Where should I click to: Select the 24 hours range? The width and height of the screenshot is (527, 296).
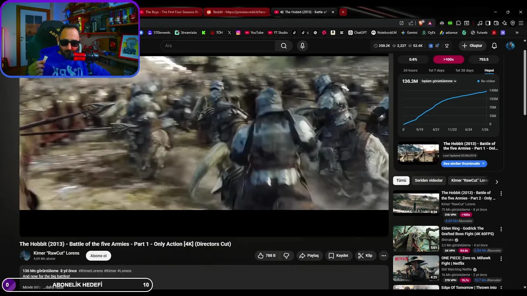pos(410,70)
